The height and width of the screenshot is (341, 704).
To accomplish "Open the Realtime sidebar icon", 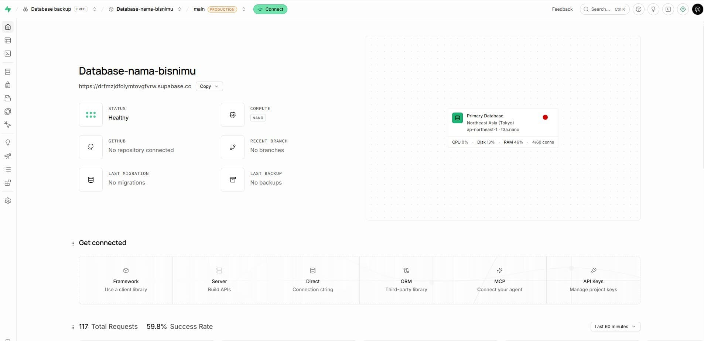I will pos(8,125).
